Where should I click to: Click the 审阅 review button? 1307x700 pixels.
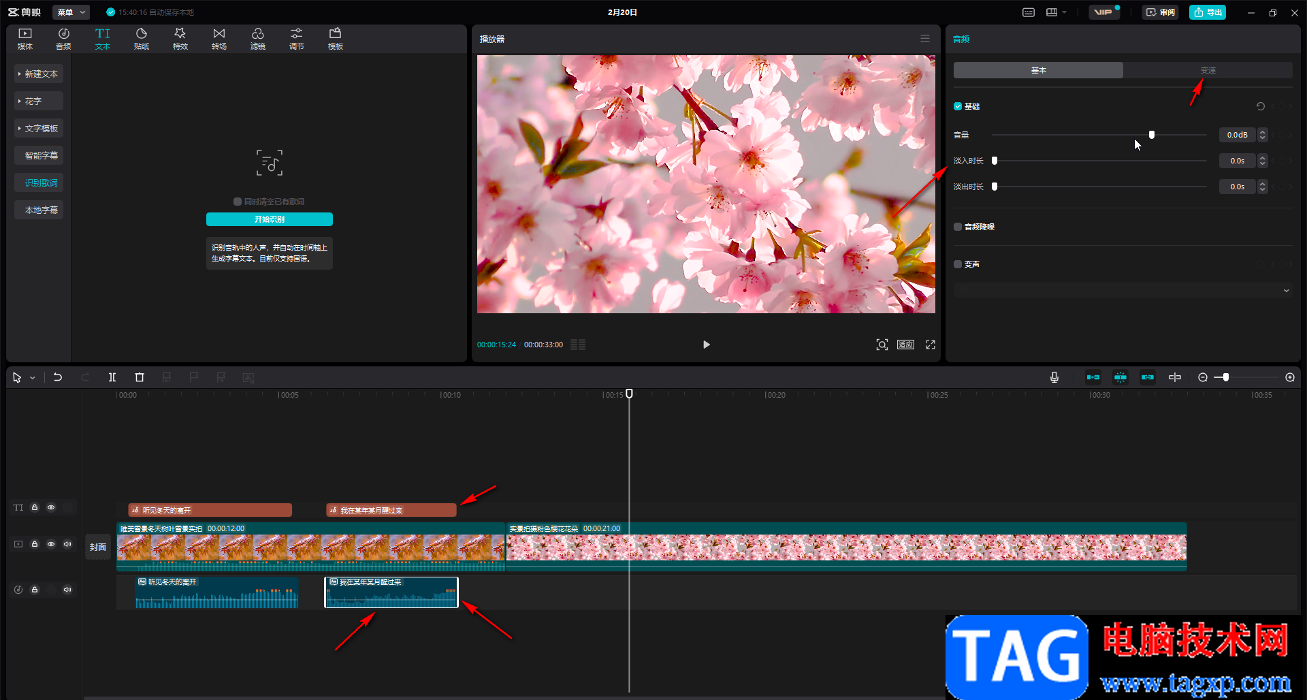tap(1160, 12)
